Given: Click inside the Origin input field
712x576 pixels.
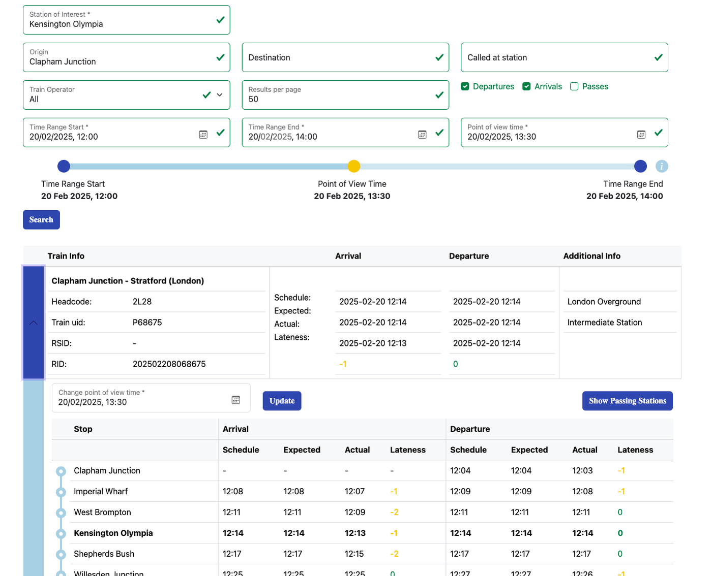Looking at the screenshot, I should tap(102, 61).
